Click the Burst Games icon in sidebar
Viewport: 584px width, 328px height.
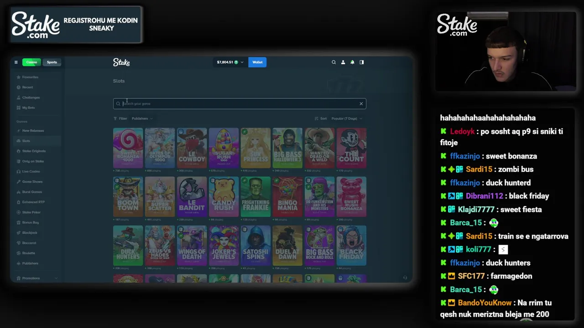[x=18, y=192]
